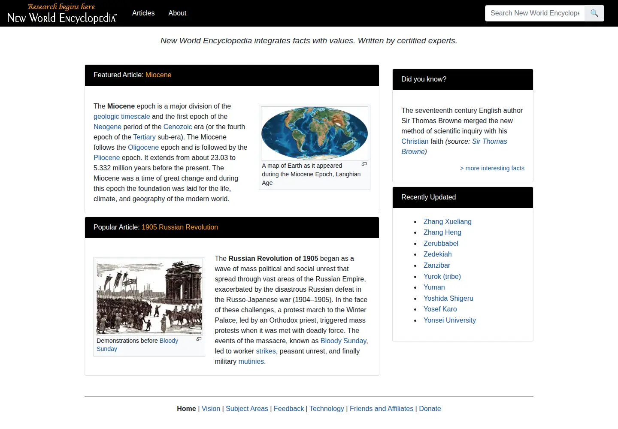Click the magnifier search button
The image size is (618, 429).
click(594, 13)
